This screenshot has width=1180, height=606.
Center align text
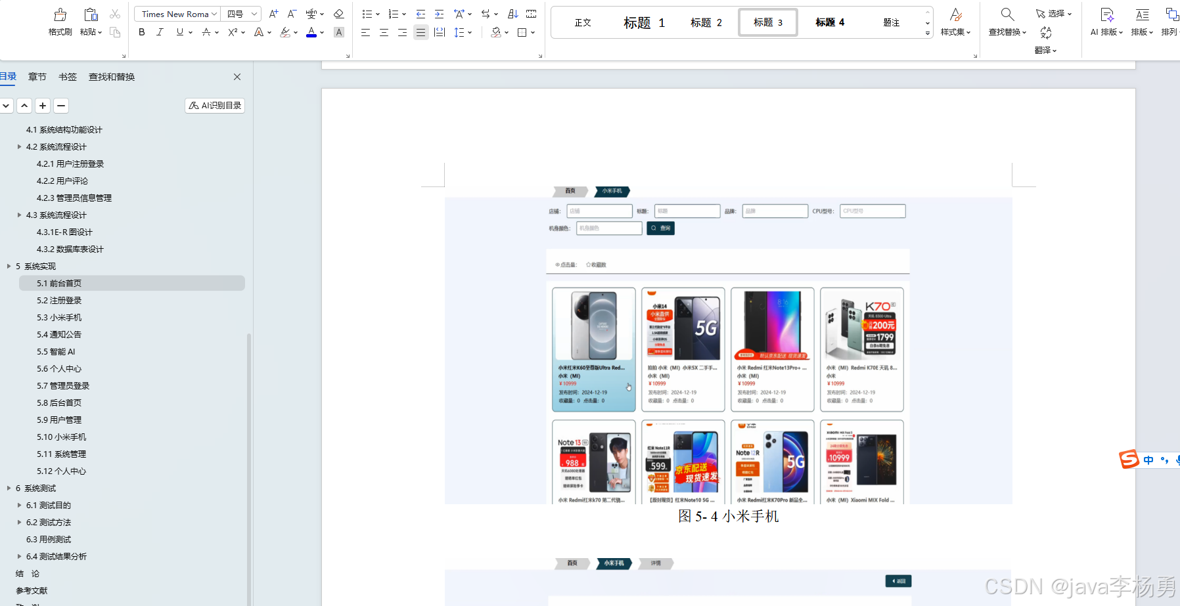(384, 32)
